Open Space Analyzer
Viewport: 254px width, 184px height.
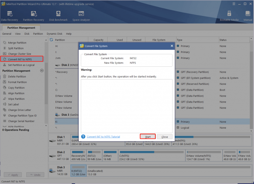(x=81, y=16)
